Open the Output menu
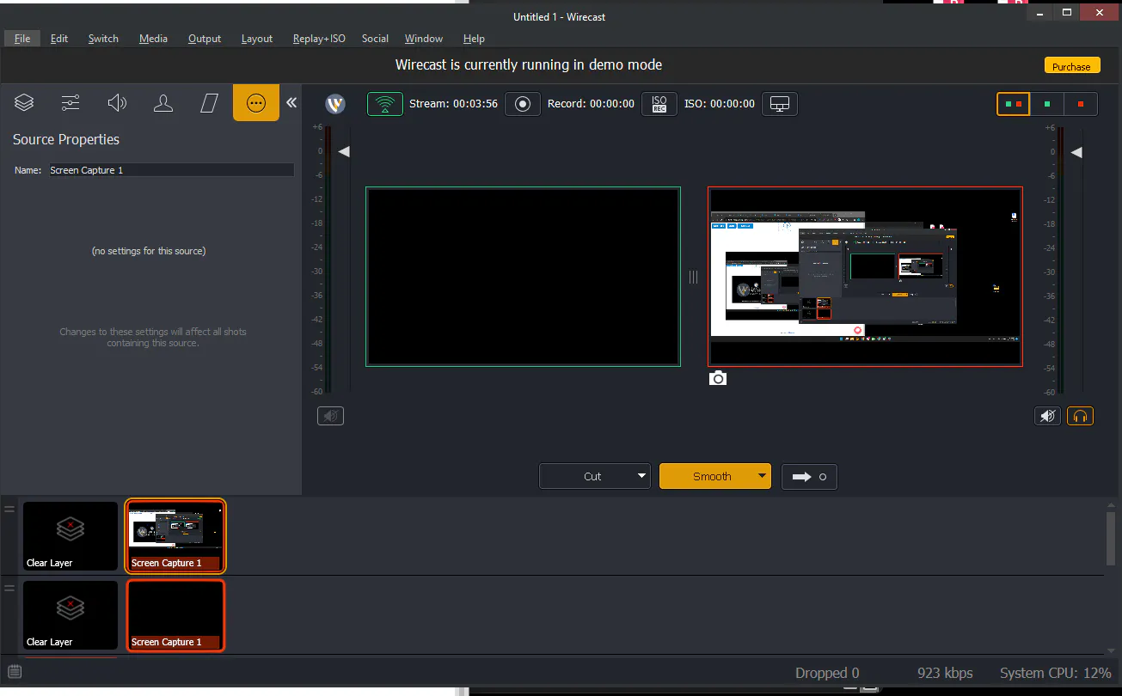Viewport: 1122px width, 696px height. point(205,39)
